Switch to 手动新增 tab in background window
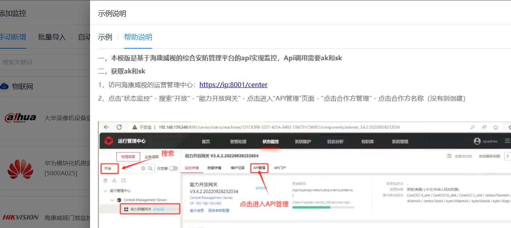This screenshot has width=511, height=228. pyautogui.click(x=13, y=37)
